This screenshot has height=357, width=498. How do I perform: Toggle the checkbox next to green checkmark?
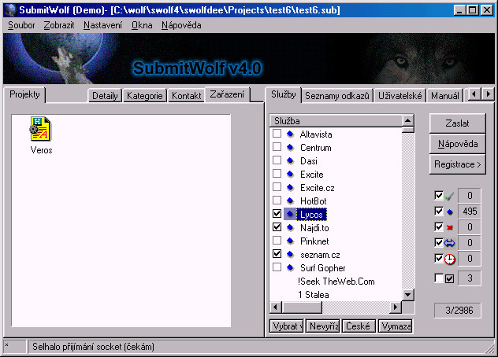coord(439,195)
